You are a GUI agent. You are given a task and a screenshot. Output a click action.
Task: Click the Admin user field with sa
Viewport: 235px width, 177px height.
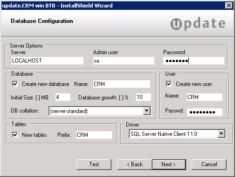click(x=124, y=61)
